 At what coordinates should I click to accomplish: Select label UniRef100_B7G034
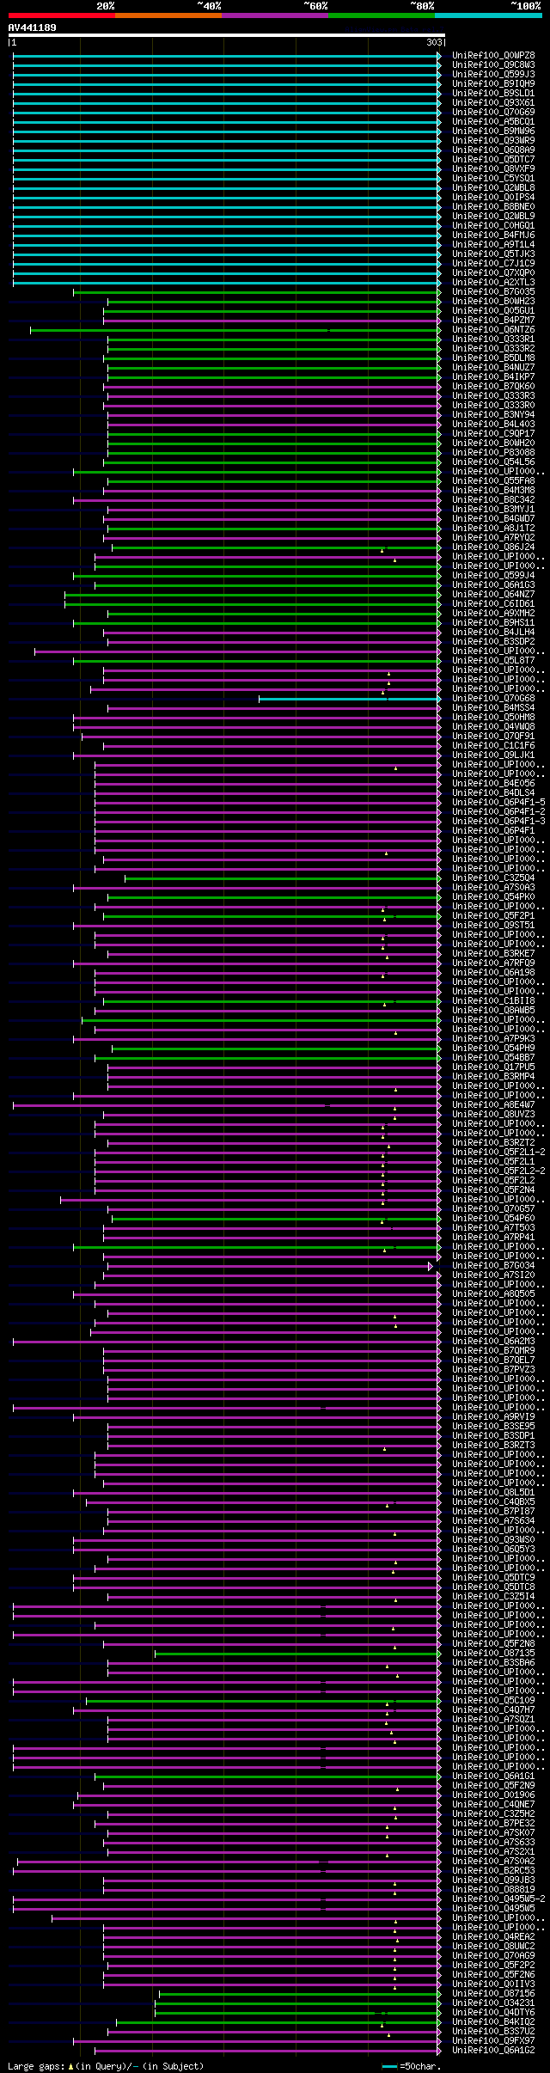click(493, 1265)
